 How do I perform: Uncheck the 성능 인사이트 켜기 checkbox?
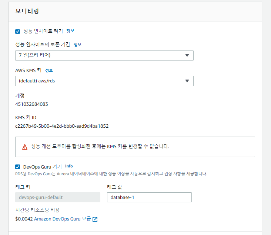click(18, 31)
